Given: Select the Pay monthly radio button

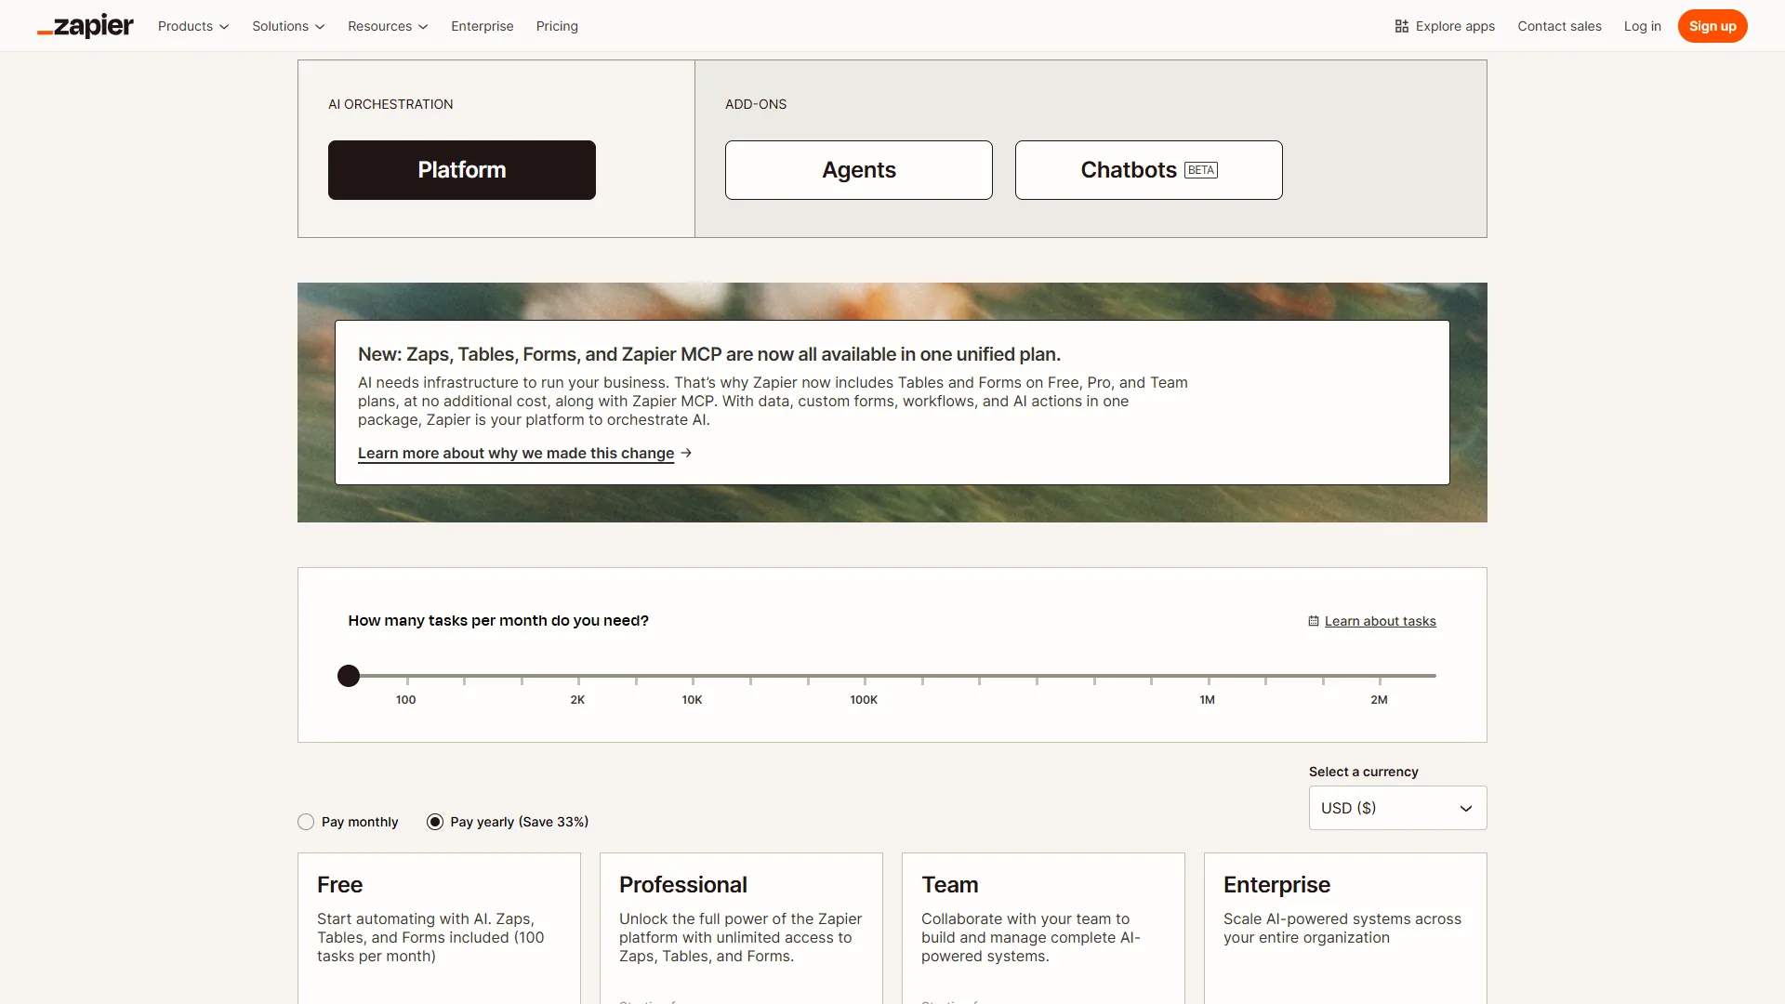Looking at the screenshot, I should click(x=306, y=822).
